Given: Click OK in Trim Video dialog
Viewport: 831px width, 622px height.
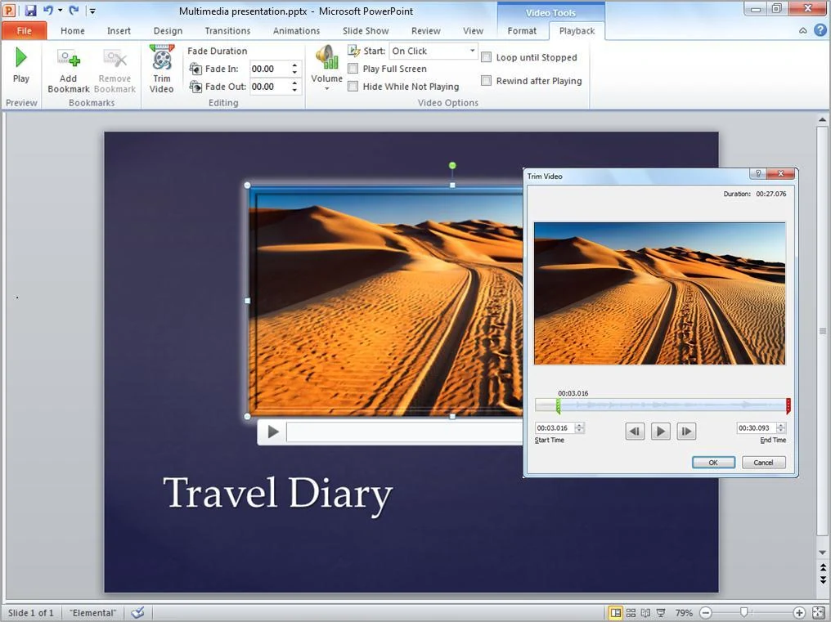Looking at the screenshot, I should [x=713, y=463].
